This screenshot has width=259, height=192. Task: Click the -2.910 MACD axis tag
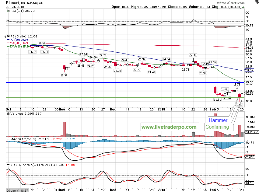tap(249, 157)
